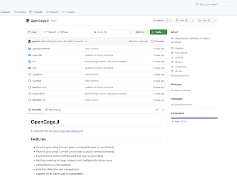Open the .github/workflows folder

click(41, 49)
